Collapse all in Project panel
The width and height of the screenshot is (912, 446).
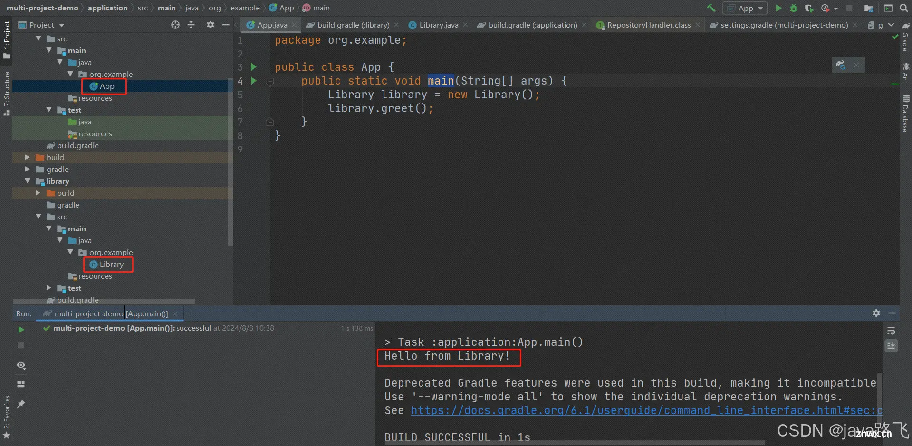(191, 25)
